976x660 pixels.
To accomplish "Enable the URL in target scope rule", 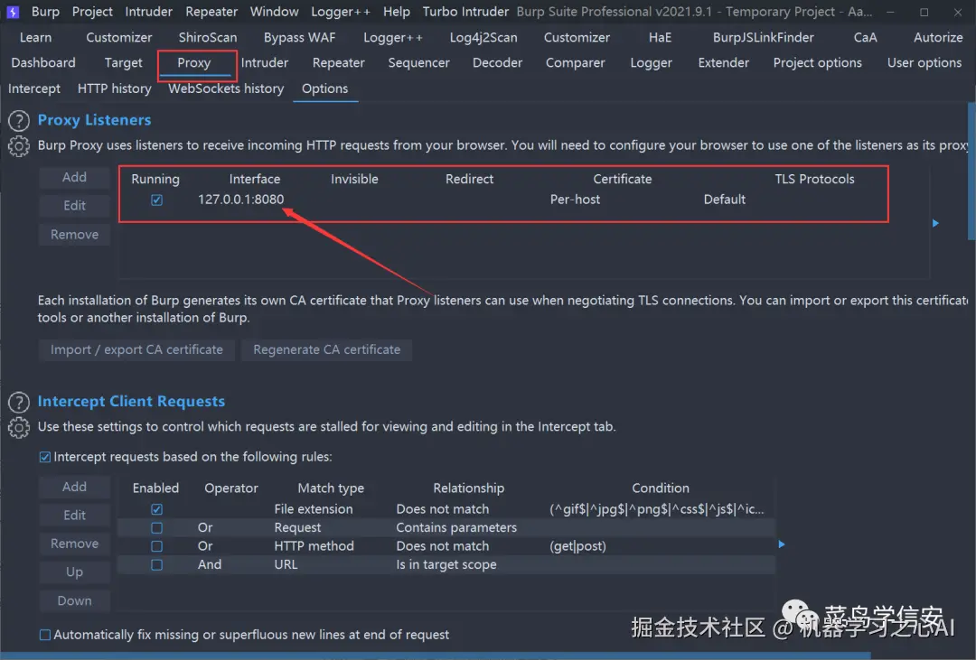I will tap(157, 565).
